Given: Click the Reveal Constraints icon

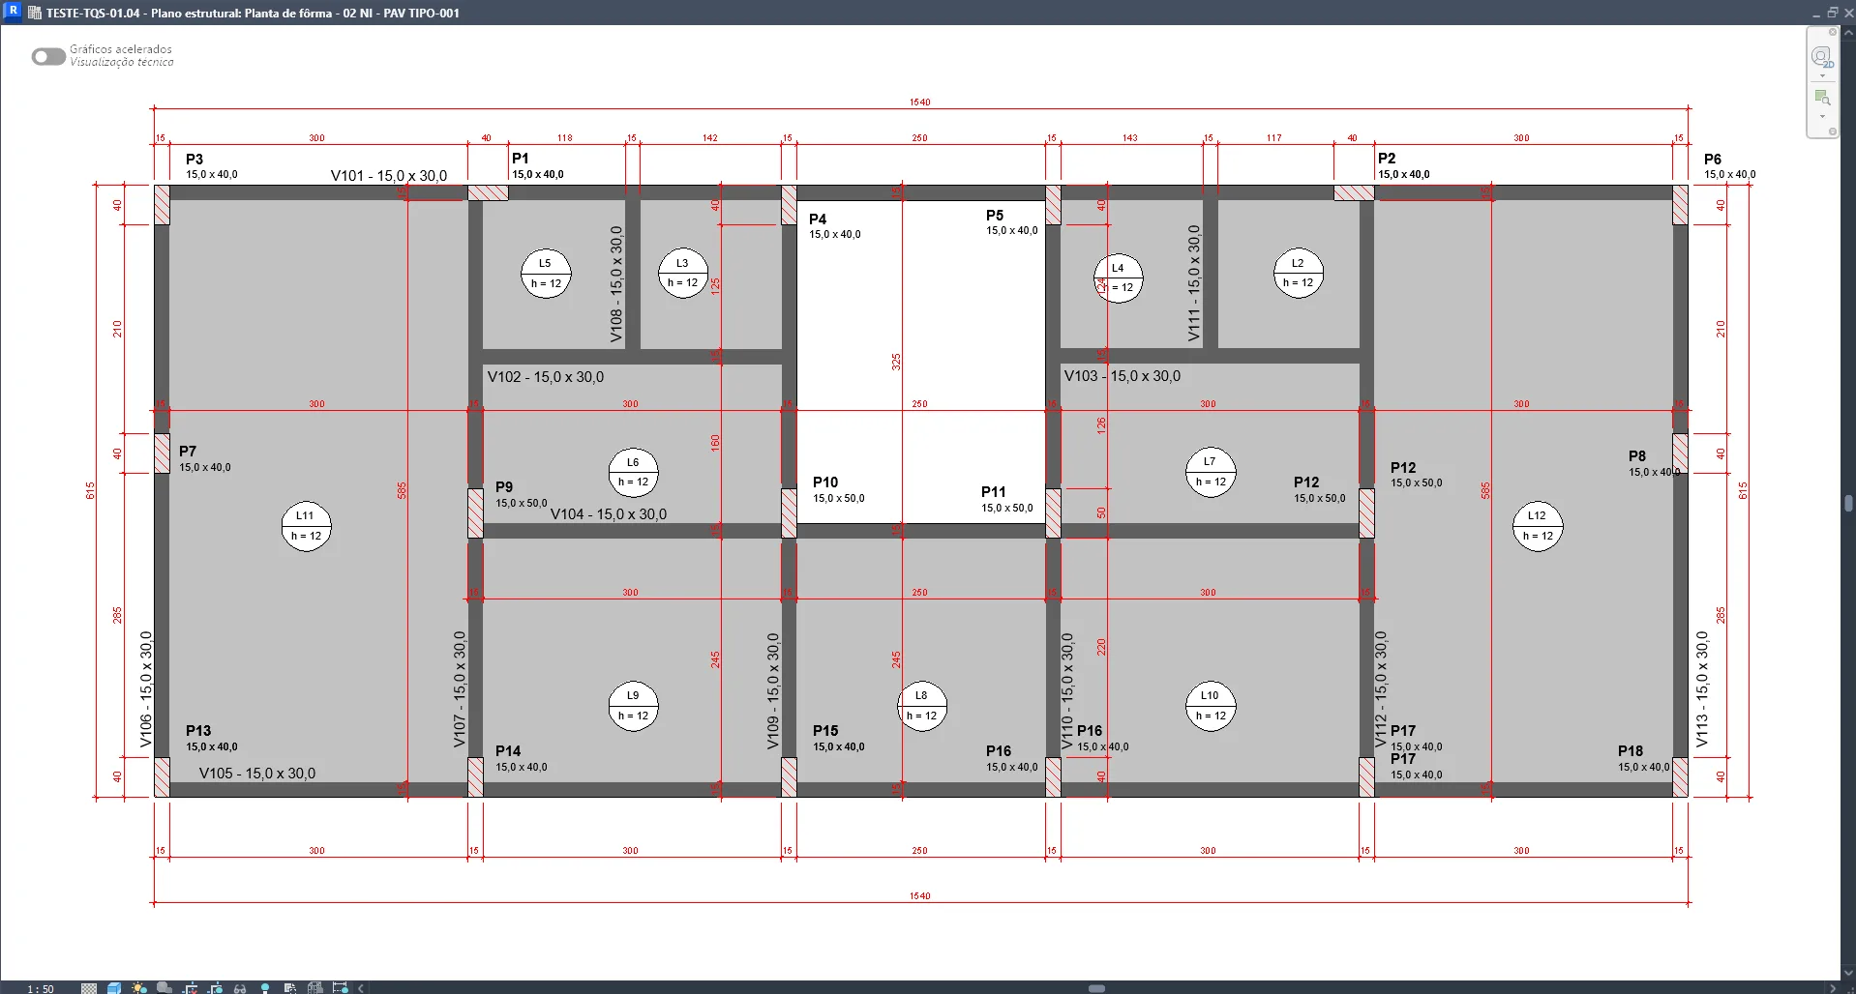Looking at the screenshot, I should [x=340, y=988].
